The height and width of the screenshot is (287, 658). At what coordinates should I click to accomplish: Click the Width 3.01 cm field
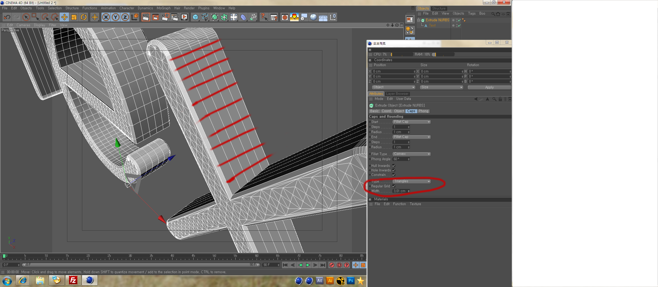401,191
